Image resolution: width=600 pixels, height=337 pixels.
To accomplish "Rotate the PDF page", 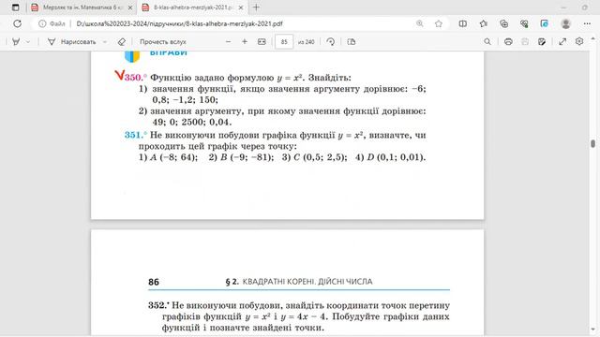I will [331, 41].
